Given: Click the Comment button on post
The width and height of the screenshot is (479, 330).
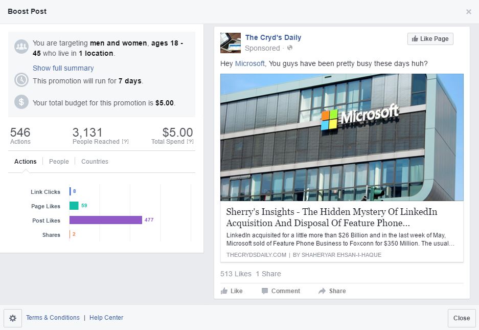Looking at the screenshot, I should [281, 291].
